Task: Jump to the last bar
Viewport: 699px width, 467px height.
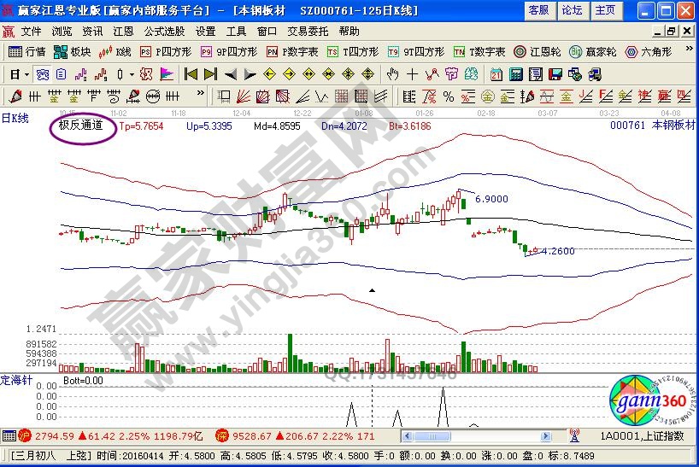Action: pyautogui.click(x=210, y=74)
